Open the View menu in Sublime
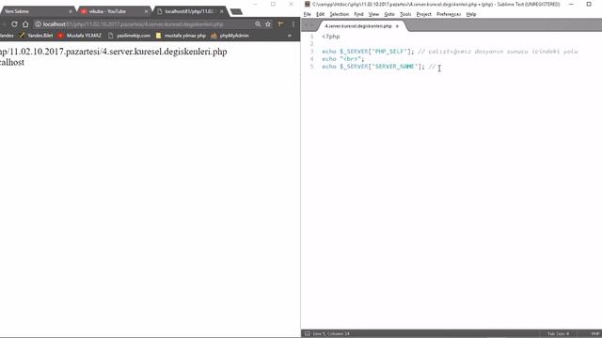 click(x=373, y=14)
